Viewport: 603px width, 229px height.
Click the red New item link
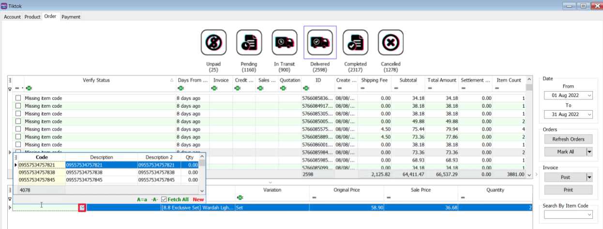(198, 200)
